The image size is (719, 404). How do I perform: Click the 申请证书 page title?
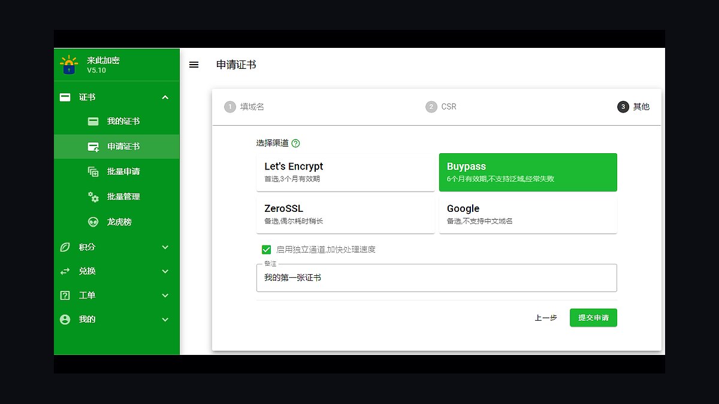pyautogui.click(x=236, y=65)
